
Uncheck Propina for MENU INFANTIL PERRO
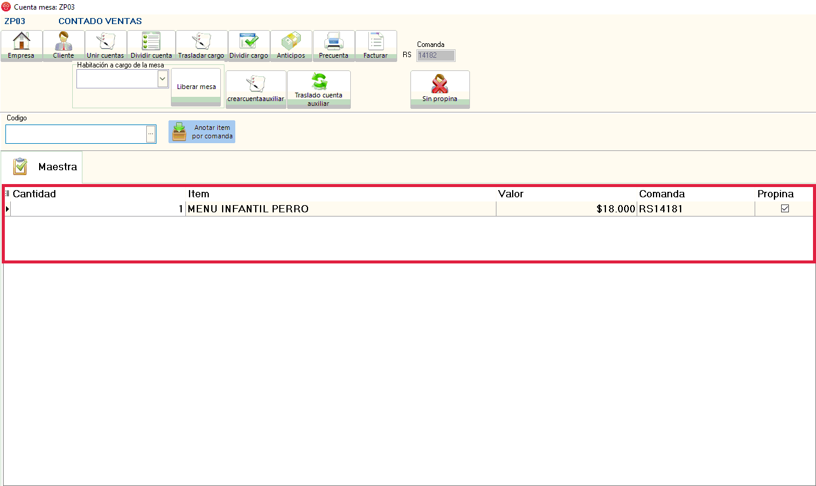(785, 209)
